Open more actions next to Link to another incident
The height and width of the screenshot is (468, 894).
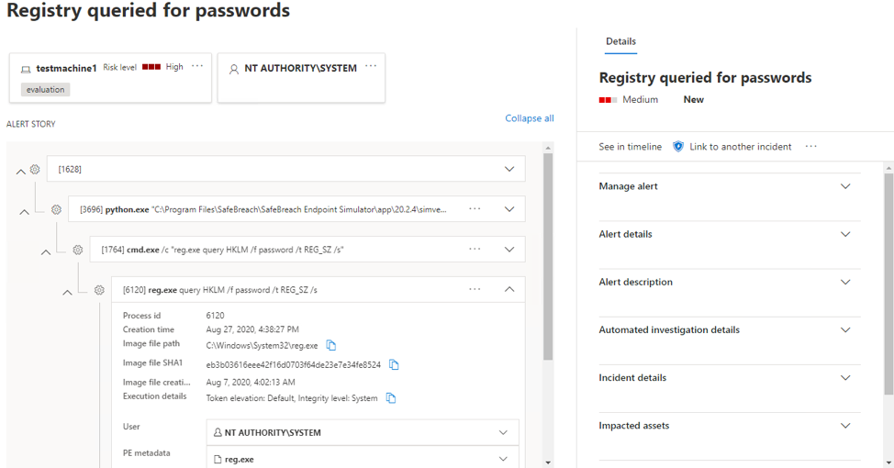(810, 147)
